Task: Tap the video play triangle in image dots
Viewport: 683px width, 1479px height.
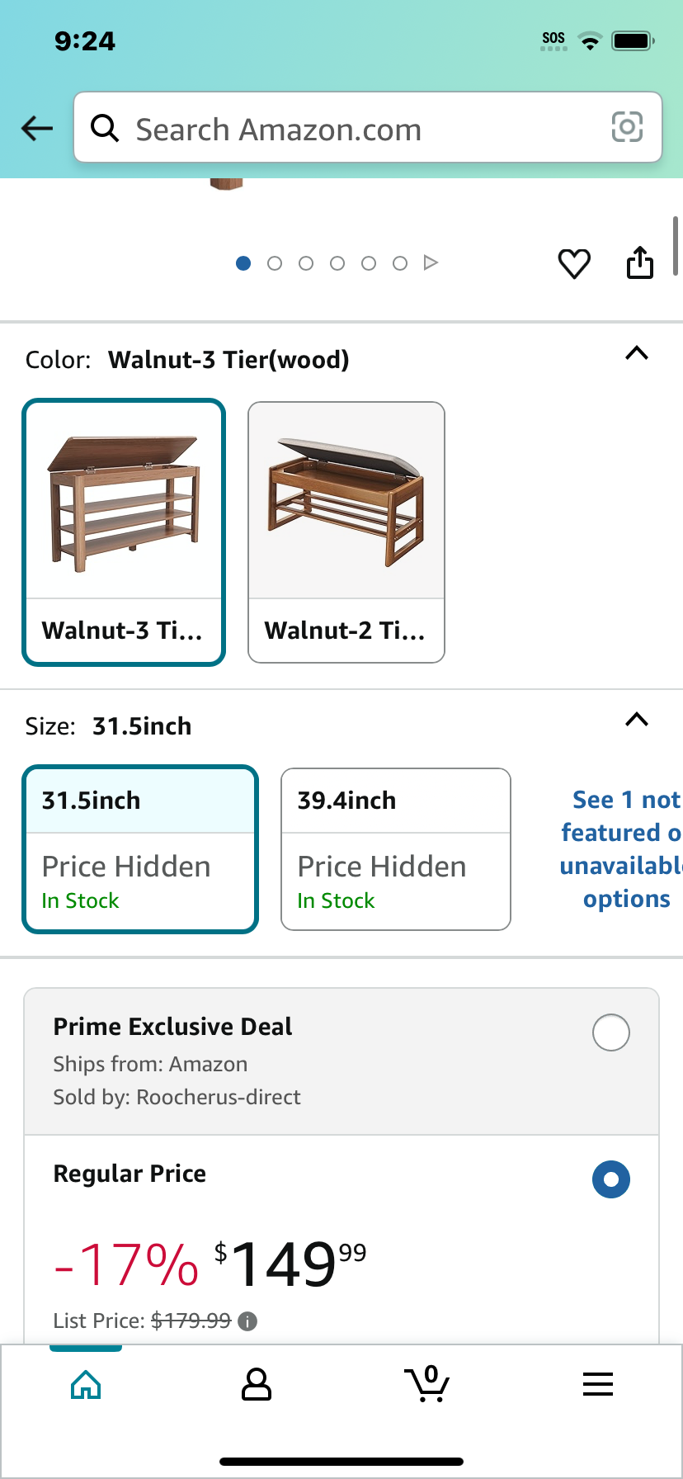Action: coord(431,262)
